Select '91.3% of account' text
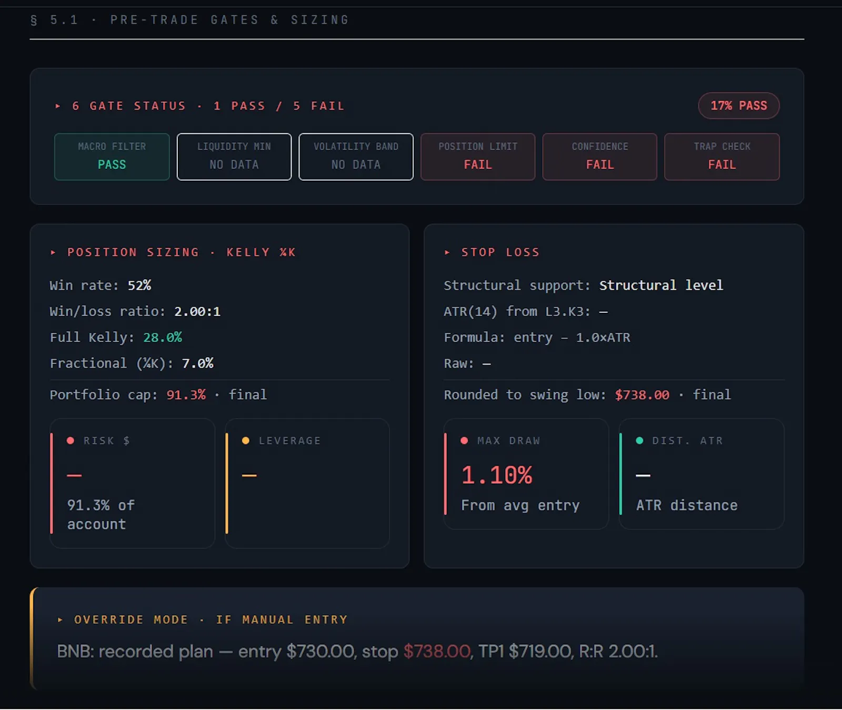842x710 pixels. coord(101,515)
